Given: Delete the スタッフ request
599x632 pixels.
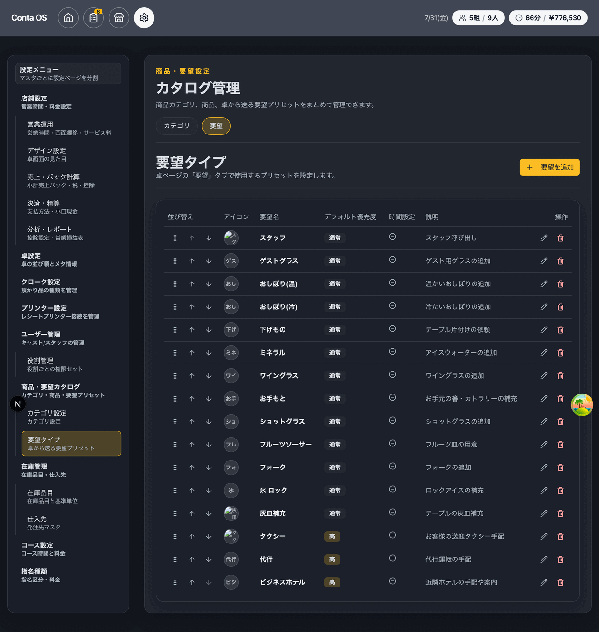Looking at the screenshot, I should coord(561,238).
